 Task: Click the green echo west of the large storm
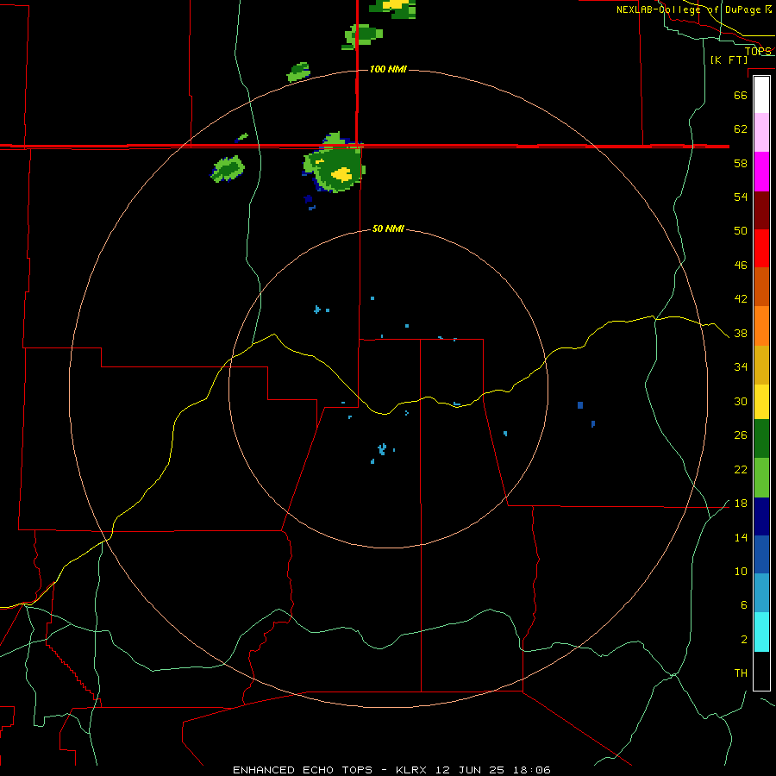pos(228,169)
